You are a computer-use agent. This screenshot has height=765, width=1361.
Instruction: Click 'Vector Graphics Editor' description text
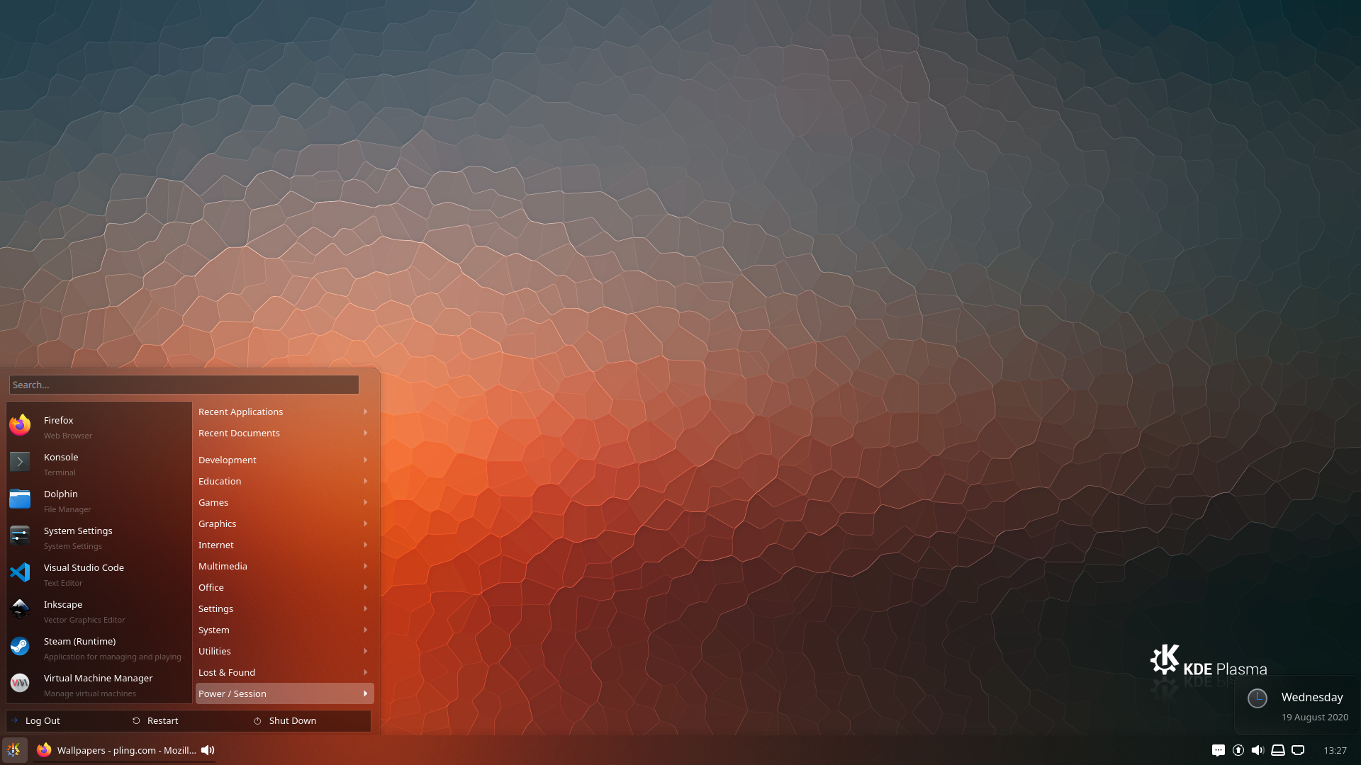pyautogui.click(x=84, y=620)
